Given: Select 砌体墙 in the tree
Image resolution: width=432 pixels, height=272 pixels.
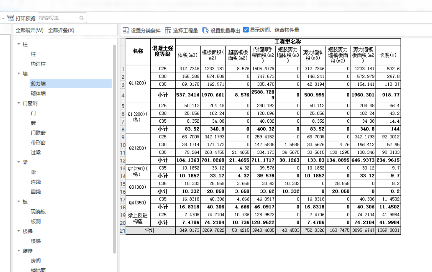Looking at the screenshot, I should tap(38, 94).
